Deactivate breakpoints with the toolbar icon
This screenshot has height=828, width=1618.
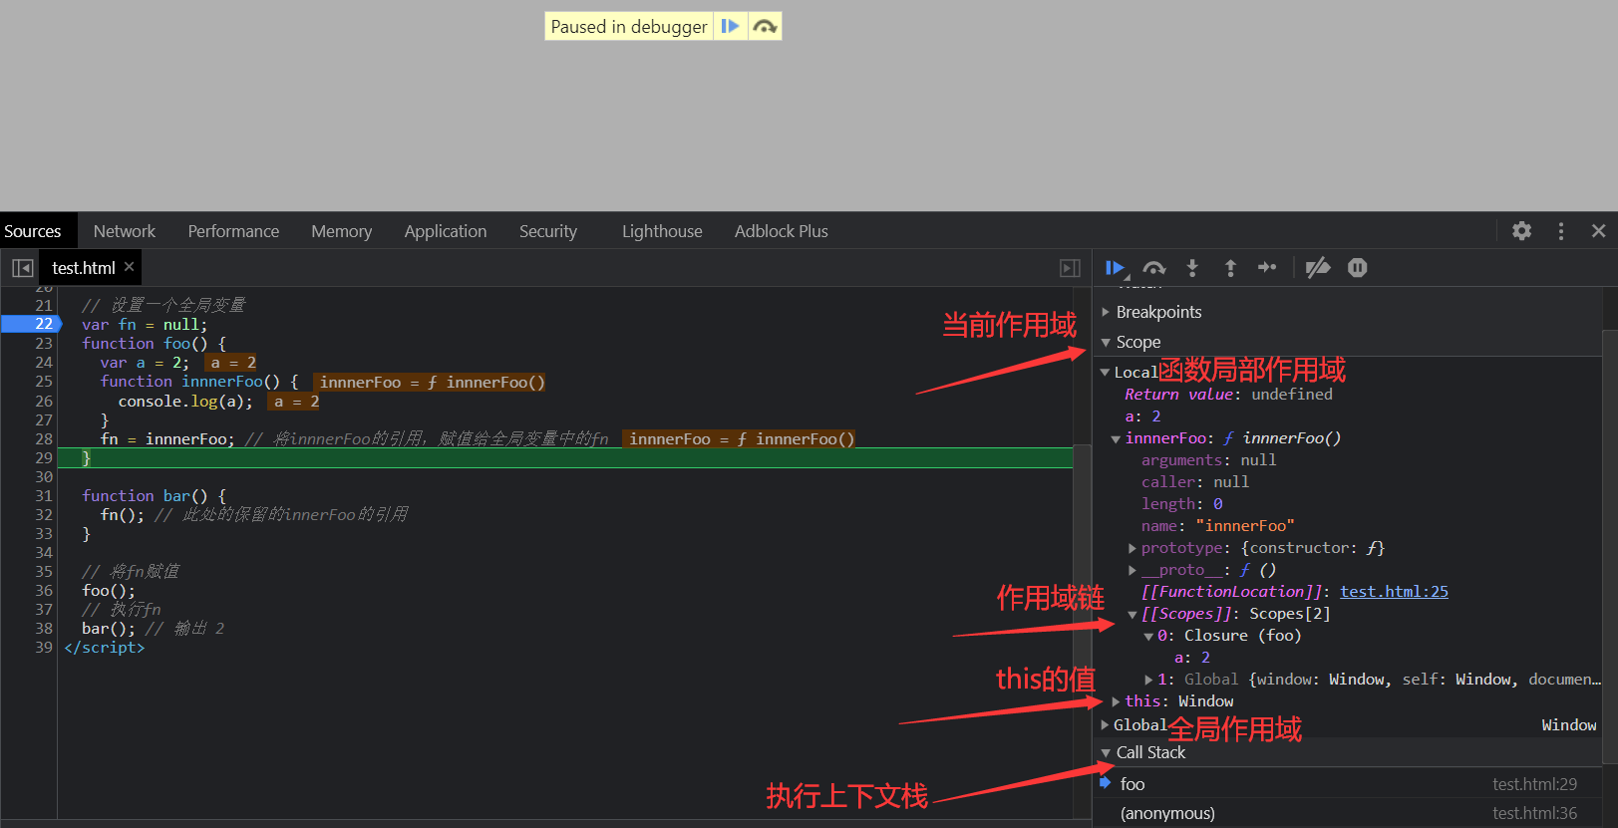[1318, 268]
